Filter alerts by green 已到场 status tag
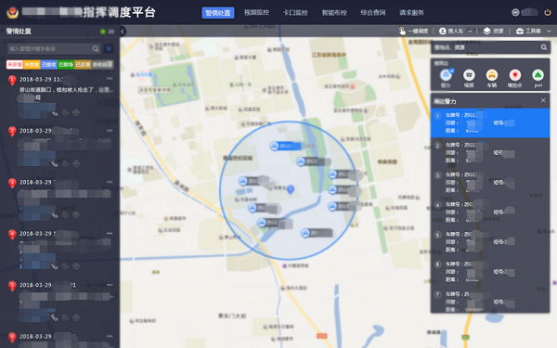The height and width of the screenshot is (348, 557). pyautogui.click(x=66, y=64)
